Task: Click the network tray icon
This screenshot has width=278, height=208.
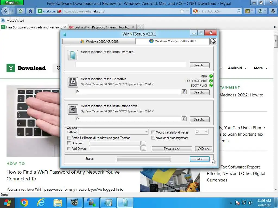Action: pyautogui.click(x=244, y=203)
